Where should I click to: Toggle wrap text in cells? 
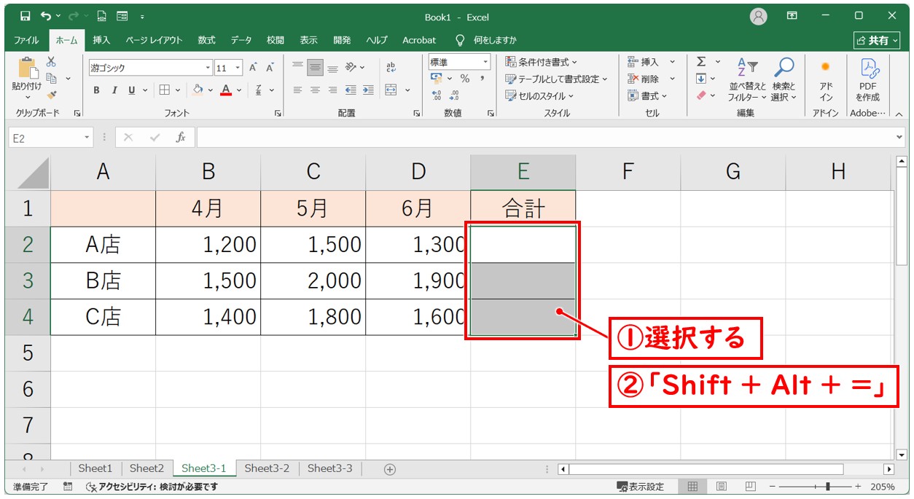pyautogui.click(x=391, y=67)
